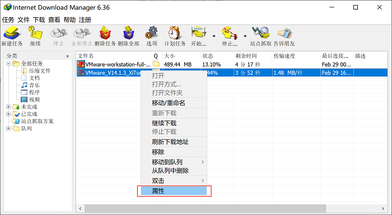
Task: Click the 删除任务 toolbar icon
Action: 105,36
